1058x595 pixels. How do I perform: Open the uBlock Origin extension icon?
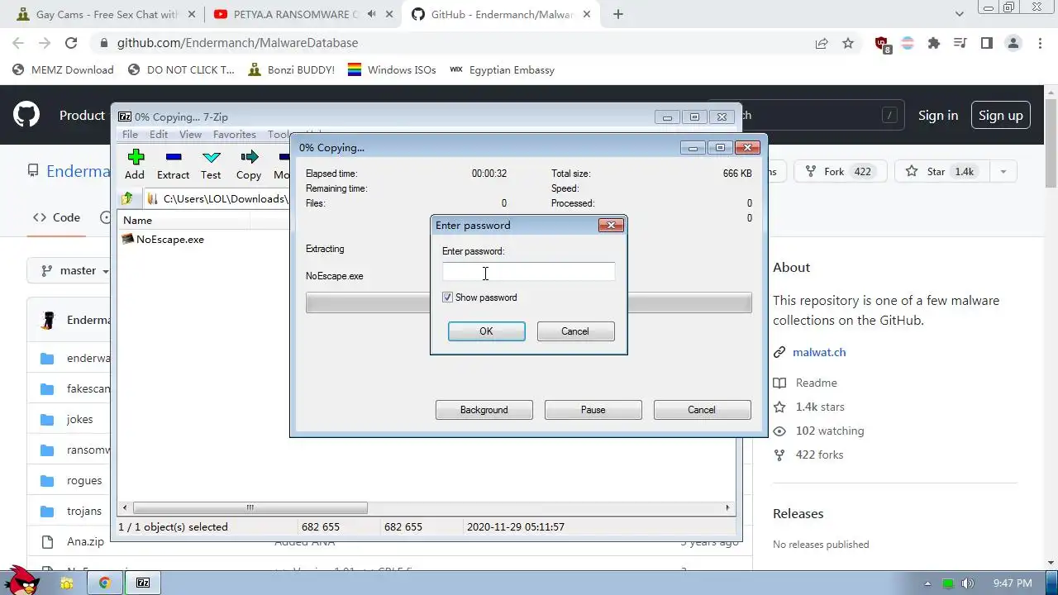(x=882, y=44)
